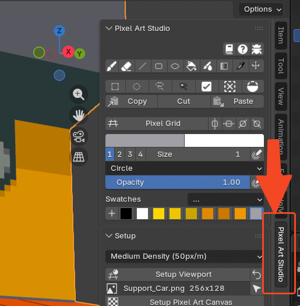Open the bug report icon

(256, 49)
